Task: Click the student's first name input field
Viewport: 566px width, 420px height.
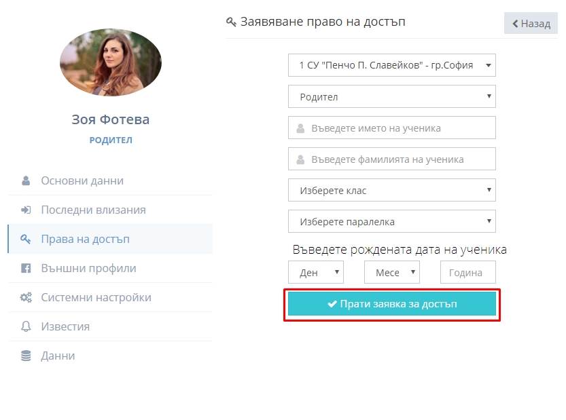Action: coord(391,128)
